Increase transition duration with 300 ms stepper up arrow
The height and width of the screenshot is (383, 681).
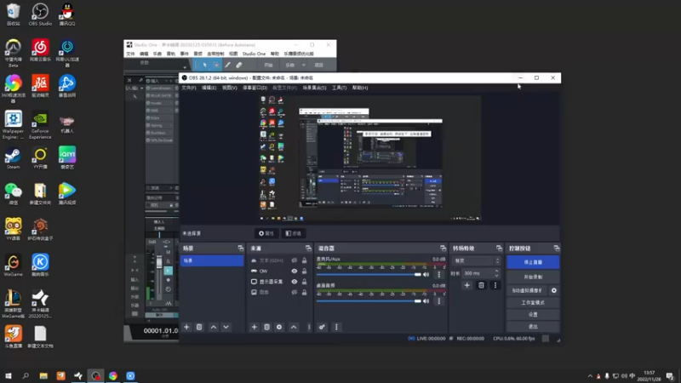pos(496,271)
